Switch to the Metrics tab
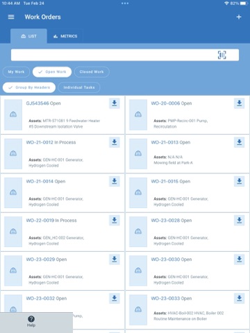 tap(65, 36)
